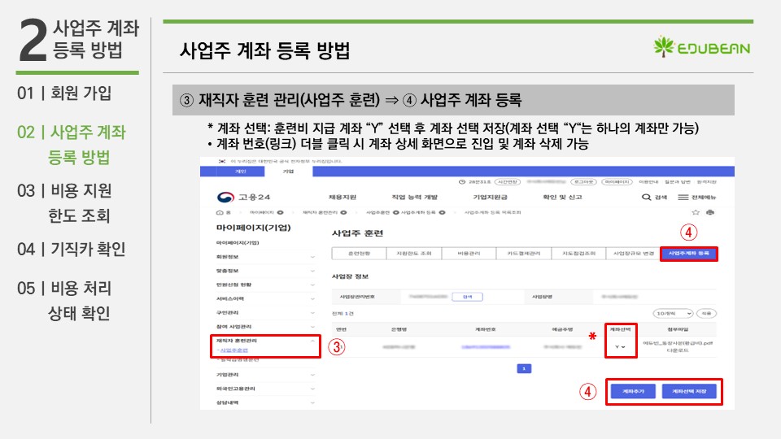Click the printer icon

pyautogui.click(x=710, y=212)
